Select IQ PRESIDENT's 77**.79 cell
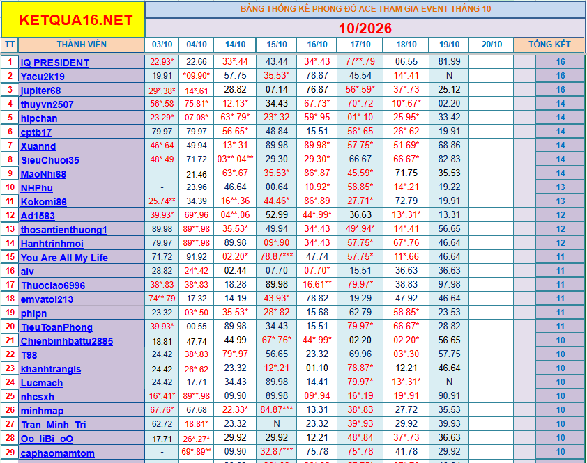The width and height of the screenshot is (587, 463). point(360,61)
